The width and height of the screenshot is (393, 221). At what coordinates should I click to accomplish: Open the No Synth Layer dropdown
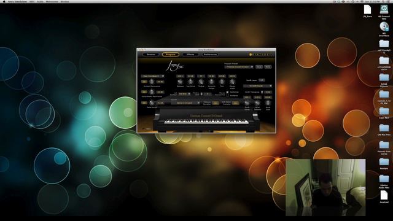257,86
